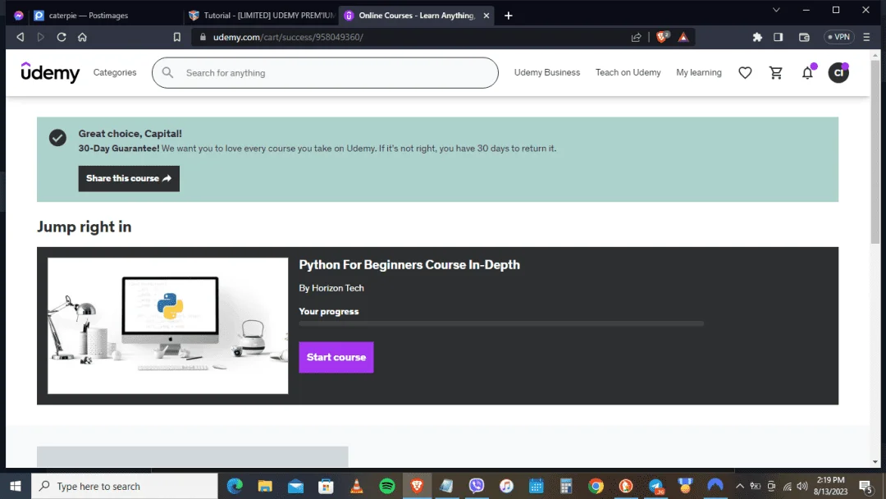Open DuckDuckGo browser from the taskbar
The width and height of the screenshot is (886, 499).
click(x=625, y=486)
